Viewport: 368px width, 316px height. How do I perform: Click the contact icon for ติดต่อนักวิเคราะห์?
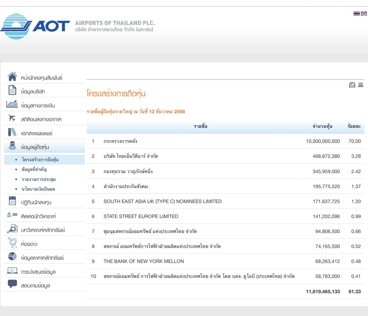coord(12,215)
